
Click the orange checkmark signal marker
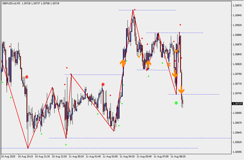pyautogui.click(x=140, y=56)
